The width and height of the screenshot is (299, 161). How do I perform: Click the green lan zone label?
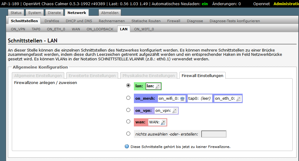139,86
